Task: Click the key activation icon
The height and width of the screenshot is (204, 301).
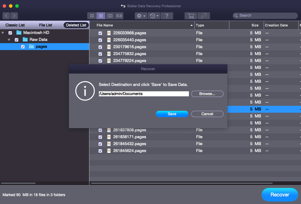Action: click(204, 16)
